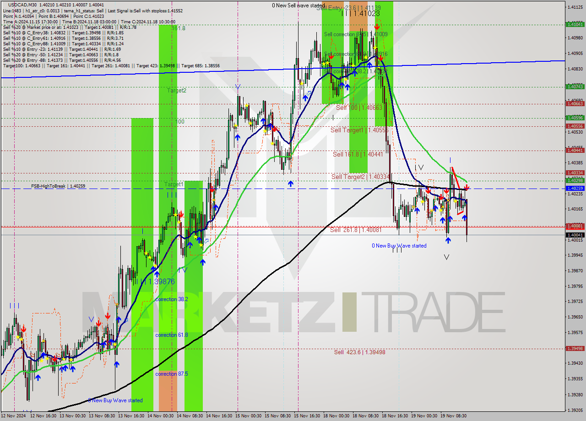The image size is (586, 421).
Task: Click the green 1.40596 price tag on axis
Action: pos(575,118)
